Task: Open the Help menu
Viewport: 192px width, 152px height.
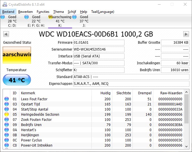Action: click(x=83, y=12)
